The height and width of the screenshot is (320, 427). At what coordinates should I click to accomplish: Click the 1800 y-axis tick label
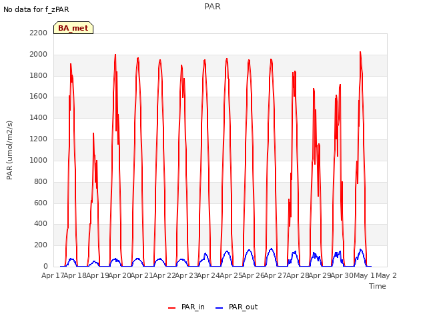(39, 75)
